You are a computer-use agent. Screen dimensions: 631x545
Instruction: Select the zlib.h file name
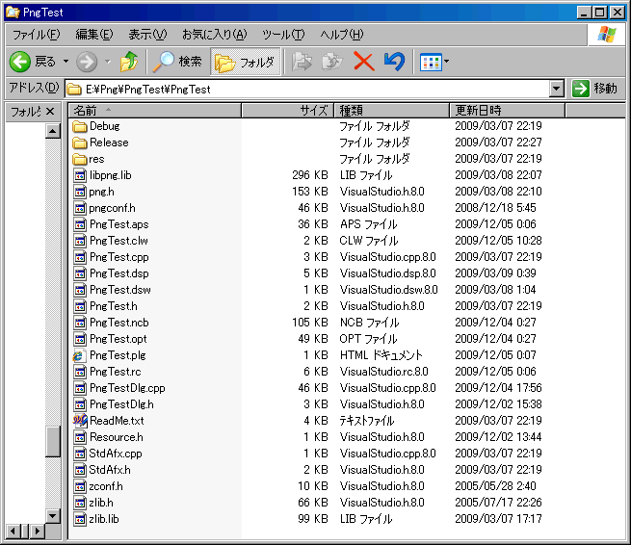click(x=101, y=503)
